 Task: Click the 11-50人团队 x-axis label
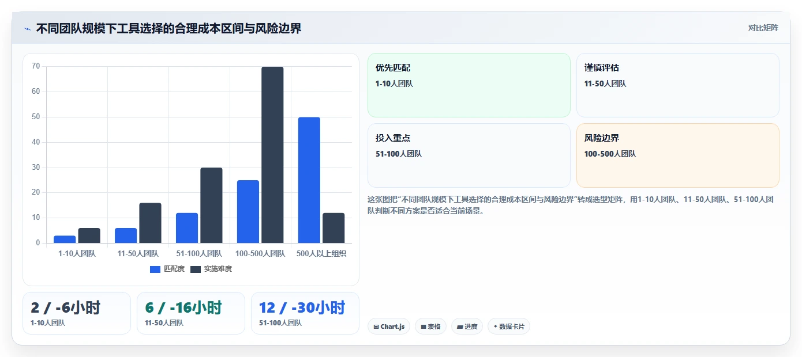point(138,253)
